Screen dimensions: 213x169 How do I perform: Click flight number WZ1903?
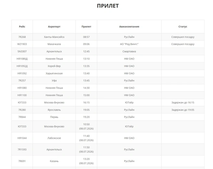(22, 44)
